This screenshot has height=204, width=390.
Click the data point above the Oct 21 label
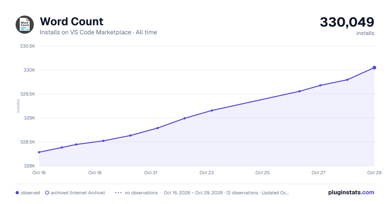point(157,128)
